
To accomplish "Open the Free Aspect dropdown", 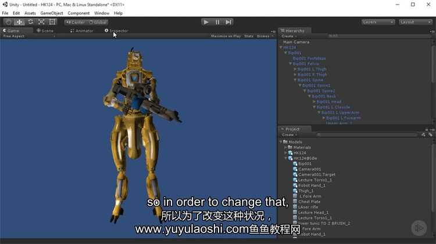I will pos(29,36).
